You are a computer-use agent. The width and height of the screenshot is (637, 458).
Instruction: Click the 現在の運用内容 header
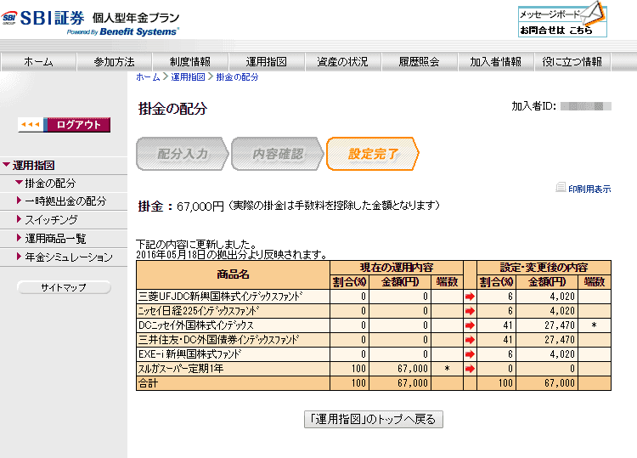tap(397, 268)
